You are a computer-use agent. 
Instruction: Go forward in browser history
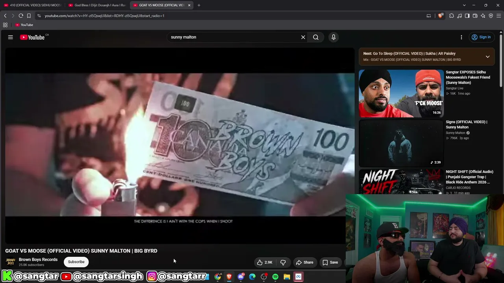click(13, 16)
